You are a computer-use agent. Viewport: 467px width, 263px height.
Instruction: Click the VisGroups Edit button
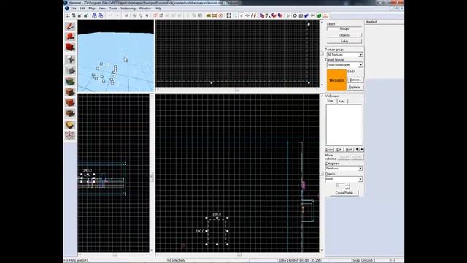pyautogui.click(x=339, y=150)
